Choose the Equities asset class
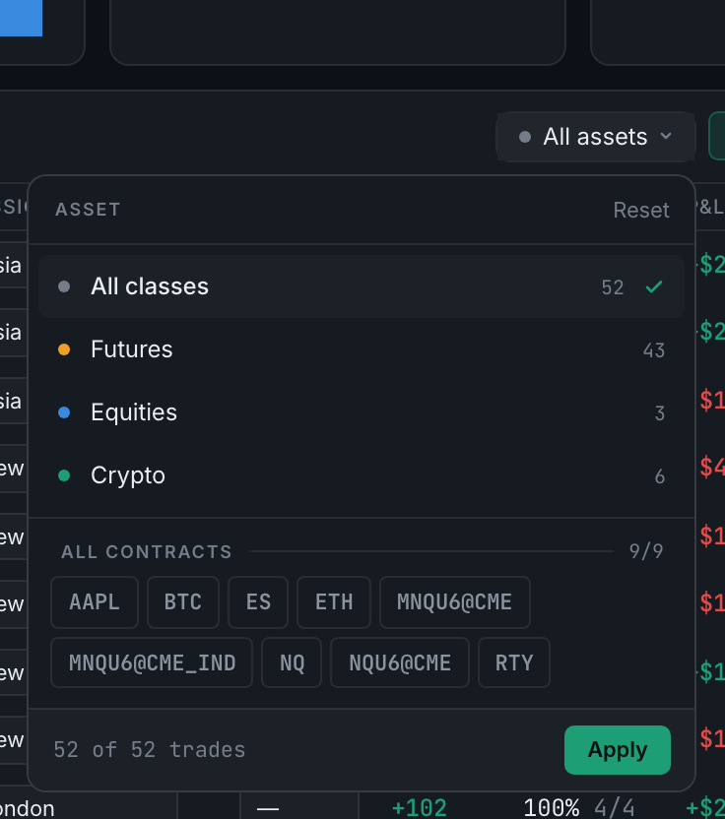Viewport: 725px width, 819px height. click(362, 412)
